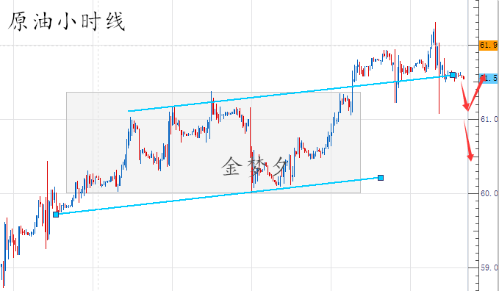Select the lower trendline's right square handle
The height and width of the screenshot is (291, 499).
380,178
